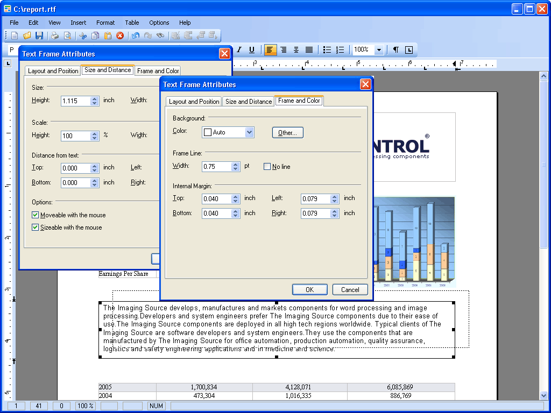Screen dimensions: 551x413
Task: Click the Save disk icon in toolbar
Action: coord(39,35)
